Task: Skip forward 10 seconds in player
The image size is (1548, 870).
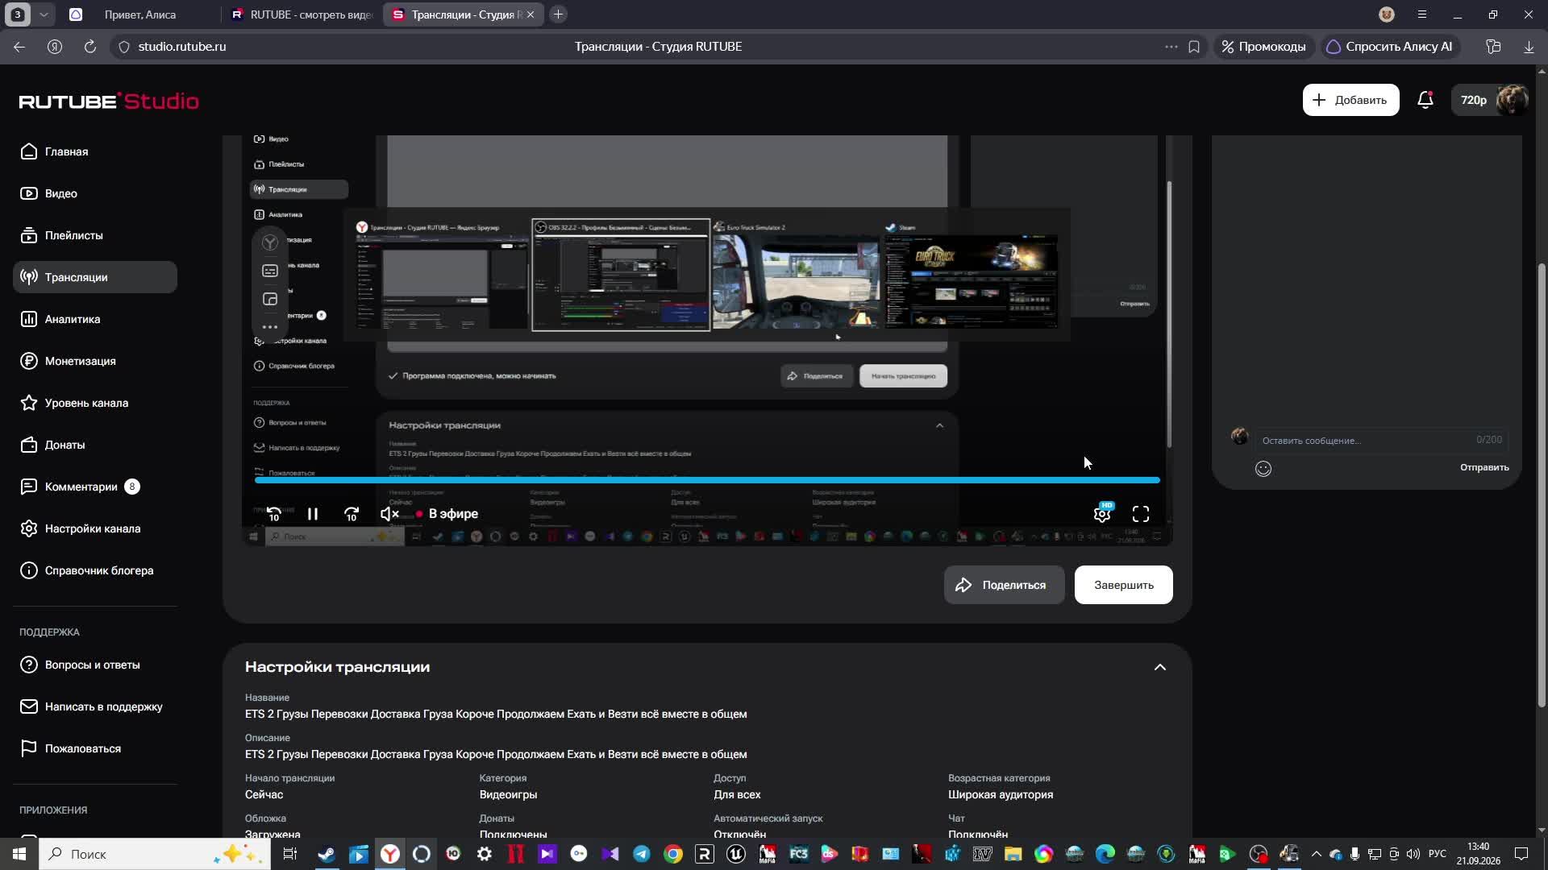Action: pos(352,514)
